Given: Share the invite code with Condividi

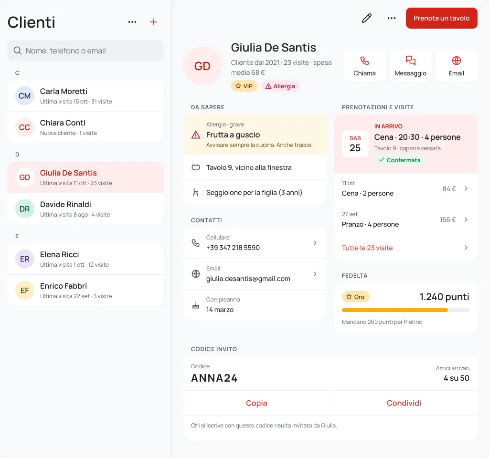Looking at the screenshot, I should click(x=404, y=403).
